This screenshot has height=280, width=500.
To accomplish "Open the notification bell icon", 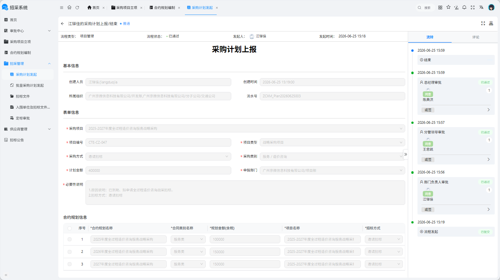I will 464,7.
